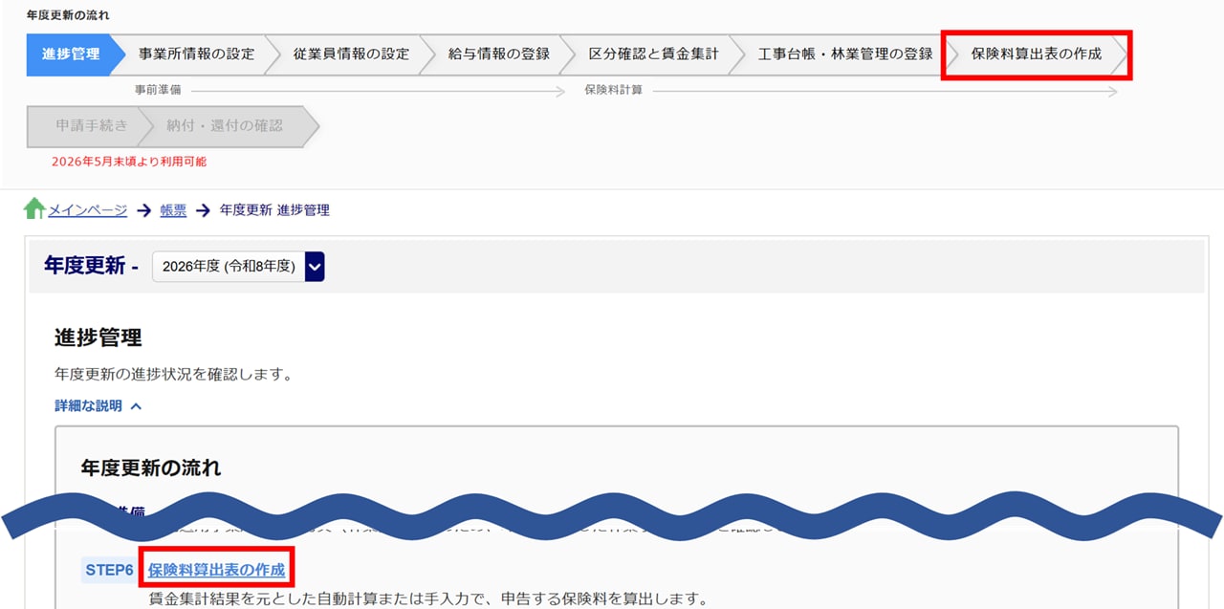Select the 進捗管理 step in flow bar
1224x609 pixels.
[70, 54]
